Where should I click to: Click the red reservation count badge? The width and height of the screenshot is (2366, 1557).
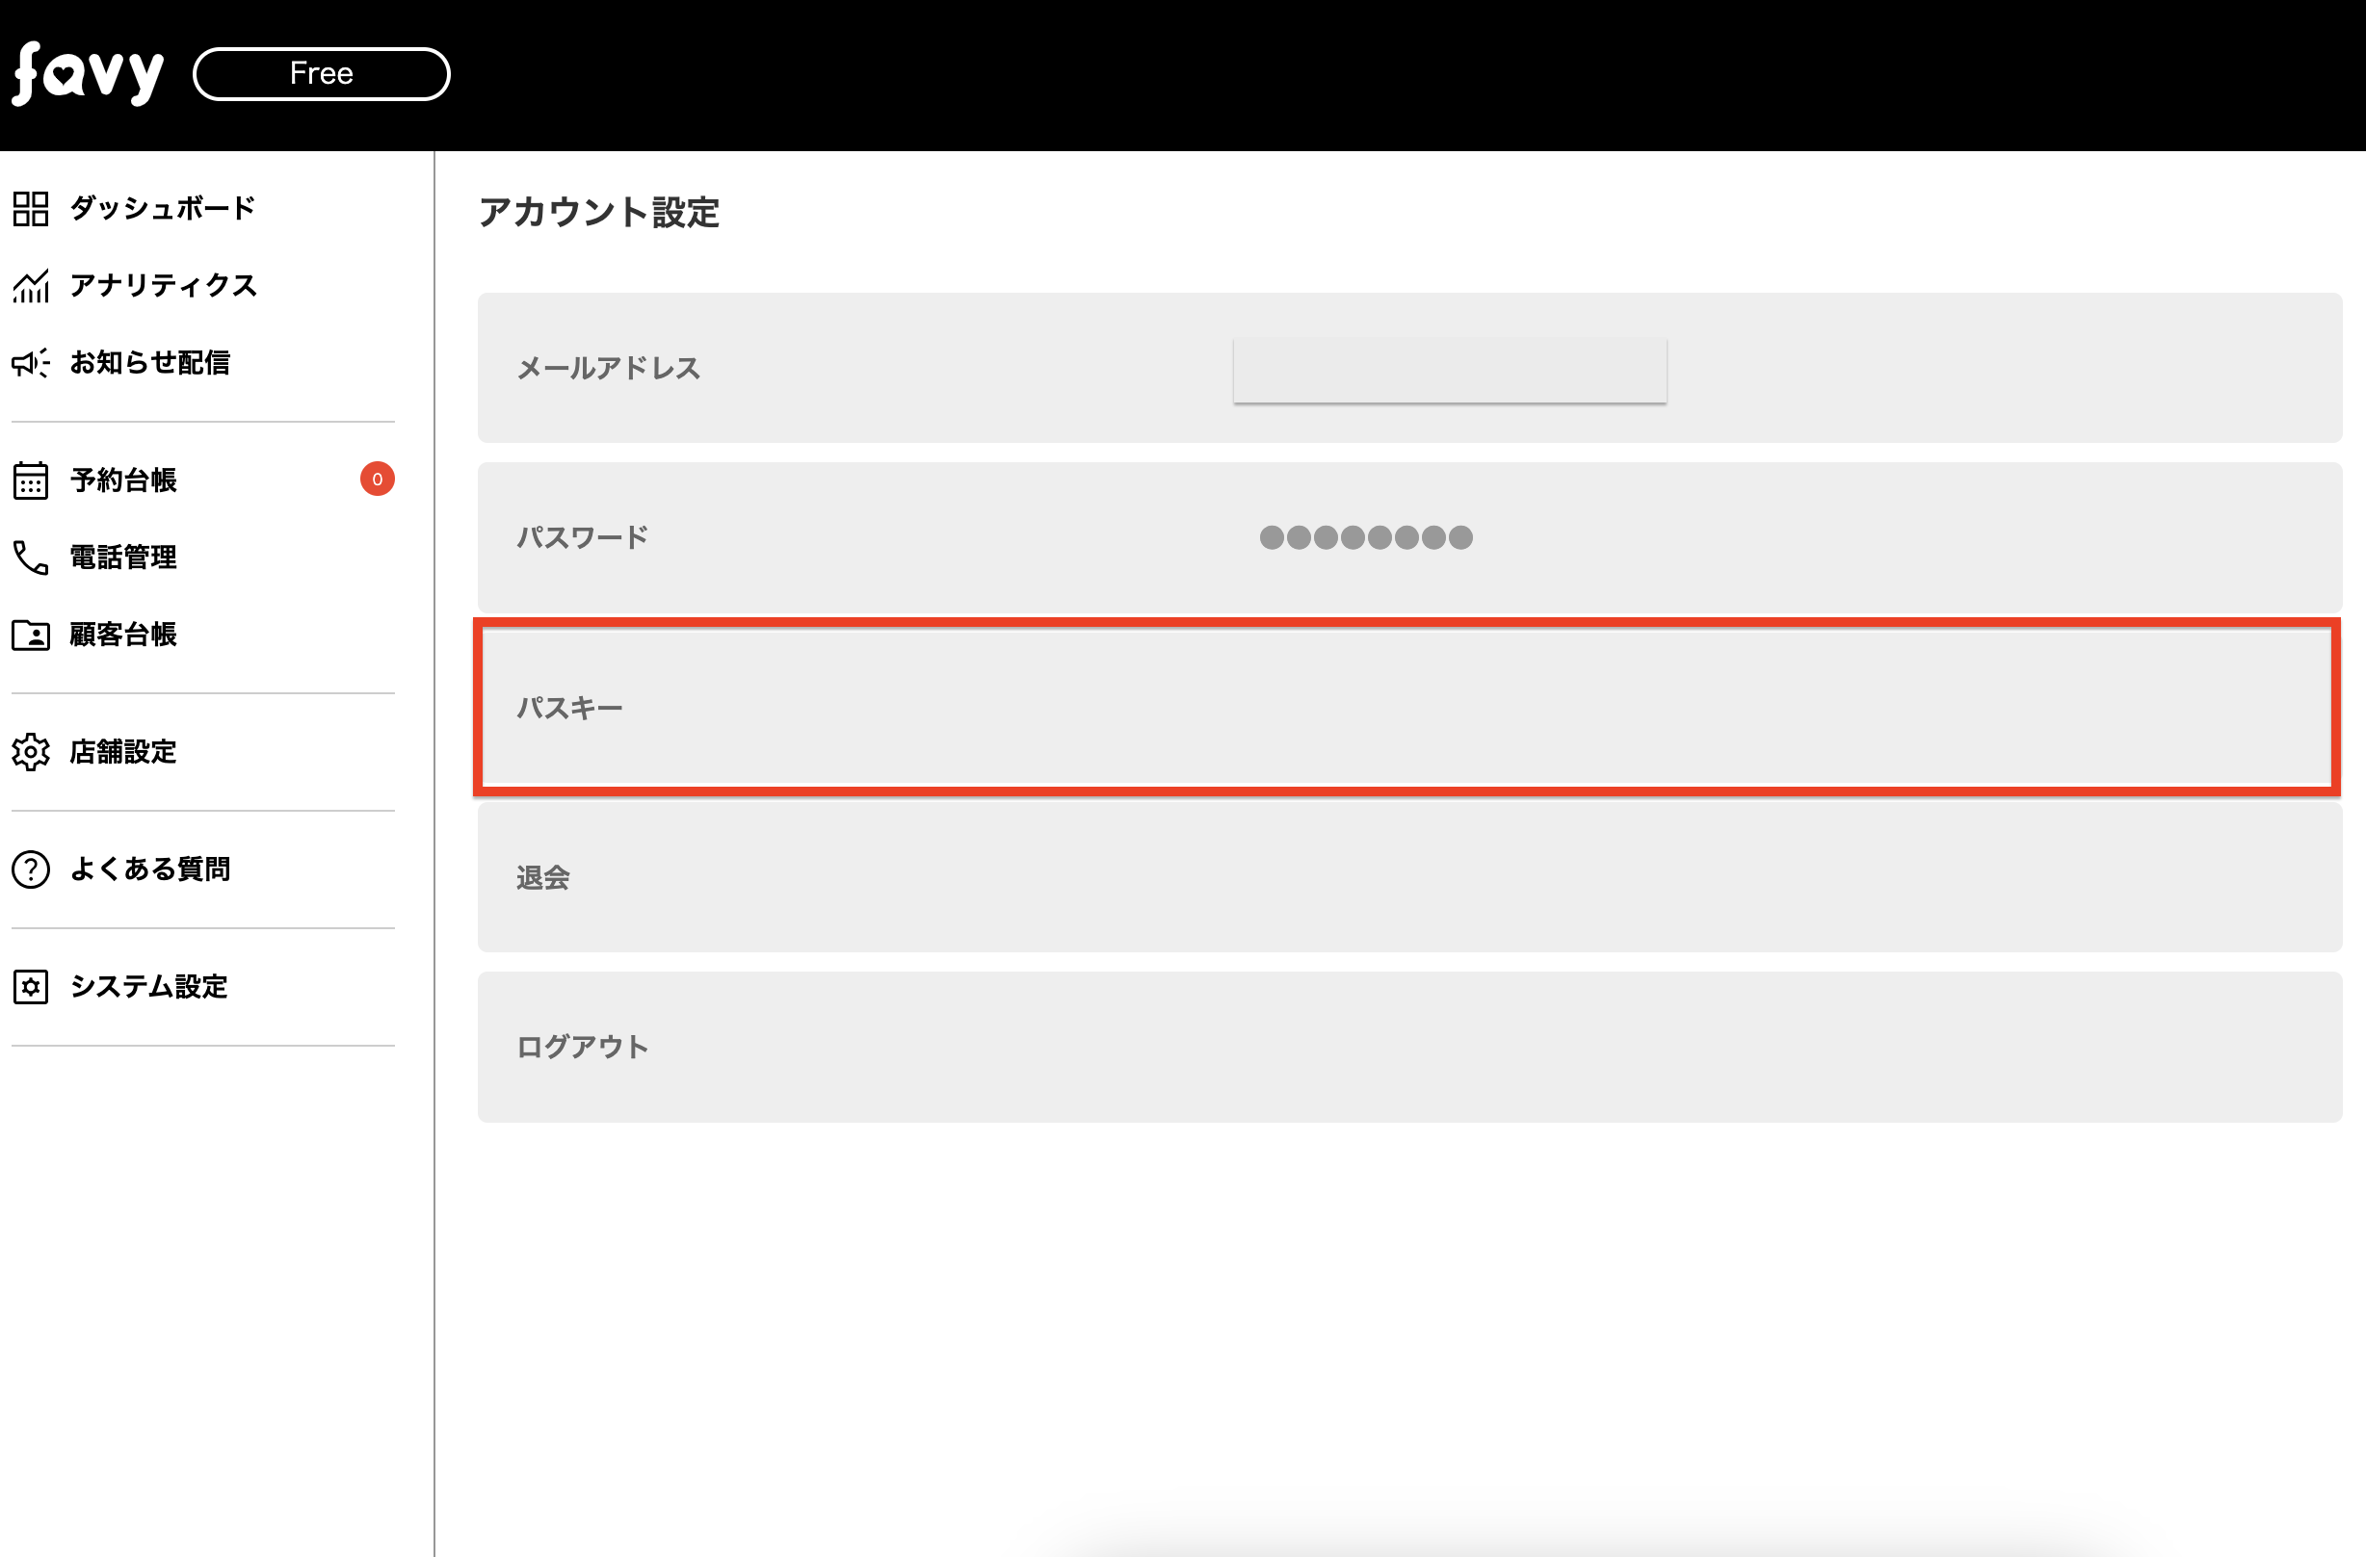[x=377, y=479]
